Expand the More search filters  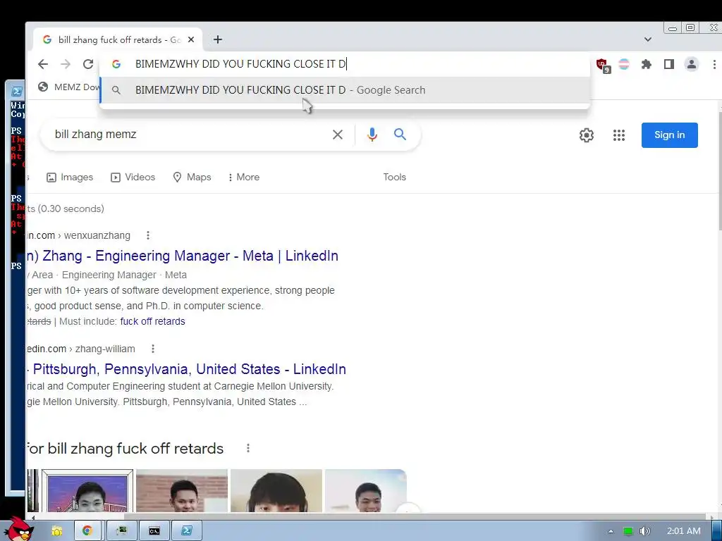(x=244, y=177)
